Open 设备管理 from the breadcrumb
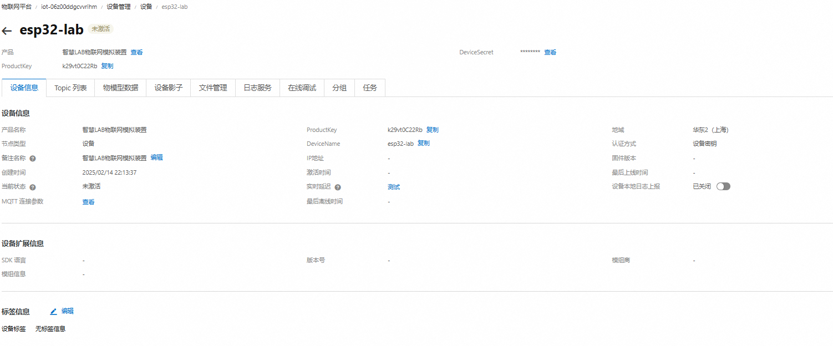Screen dimensions: 833x346 (118, 7)
